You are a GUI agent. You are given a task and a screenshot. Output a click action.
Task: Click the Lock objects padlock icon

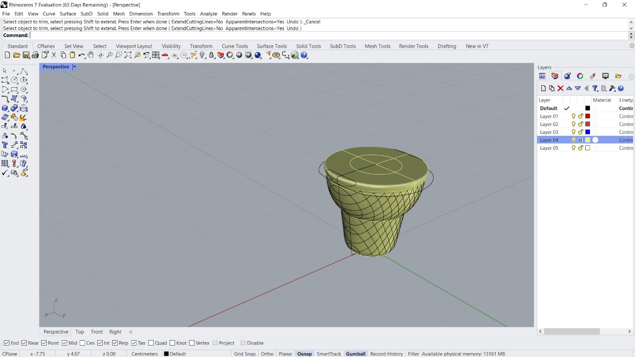point(212,55)
